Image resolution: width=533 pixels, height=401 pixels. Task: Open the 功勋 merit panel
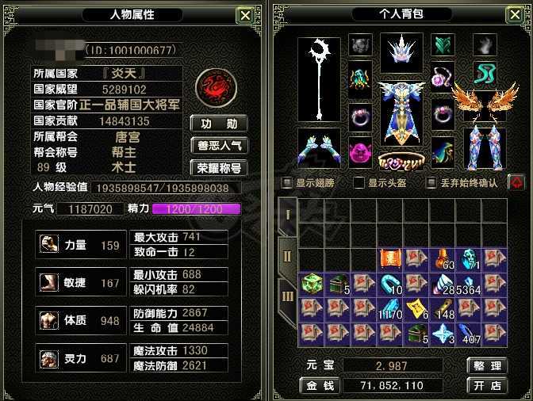coord(219,124)
